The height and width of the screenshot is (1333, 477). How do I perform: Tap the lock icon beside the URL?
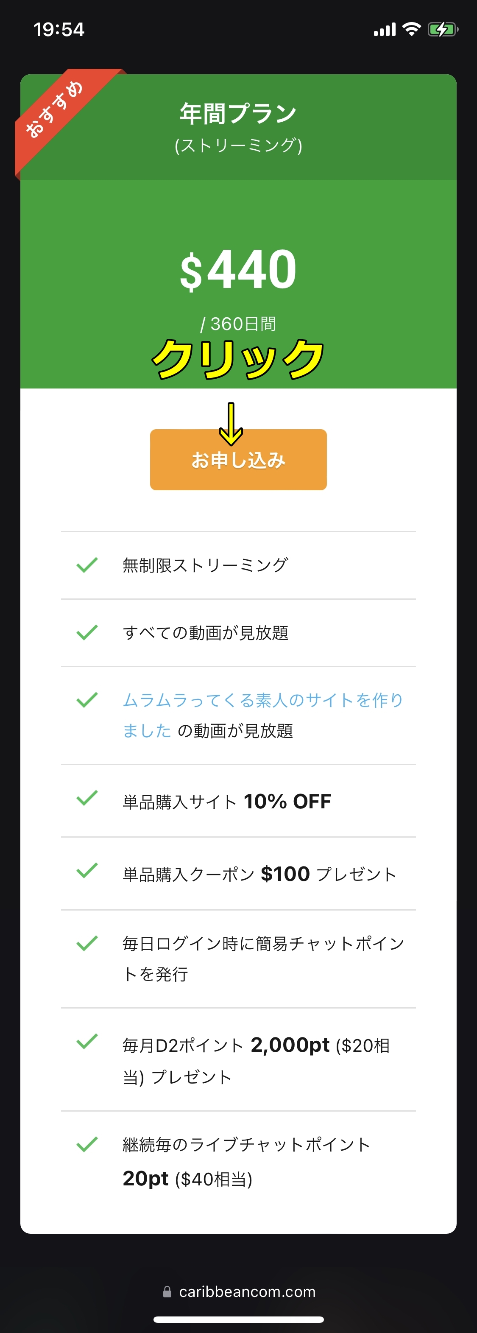coord(167,1291)
